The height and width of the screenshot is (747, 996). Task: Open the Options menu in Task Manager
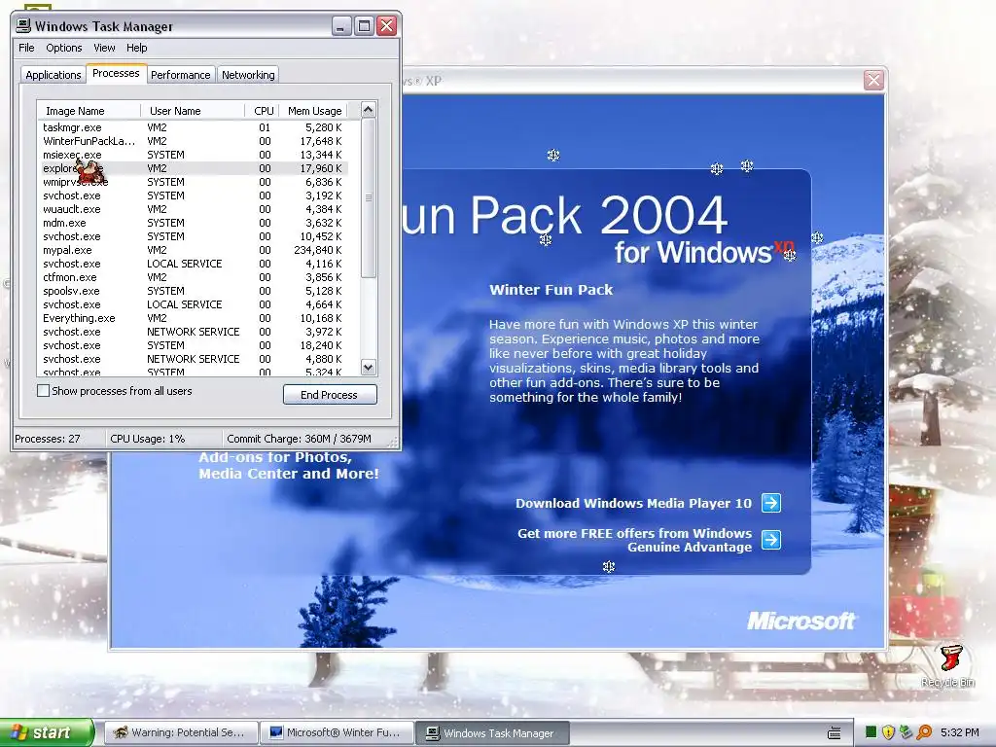(x=63, y=48)
